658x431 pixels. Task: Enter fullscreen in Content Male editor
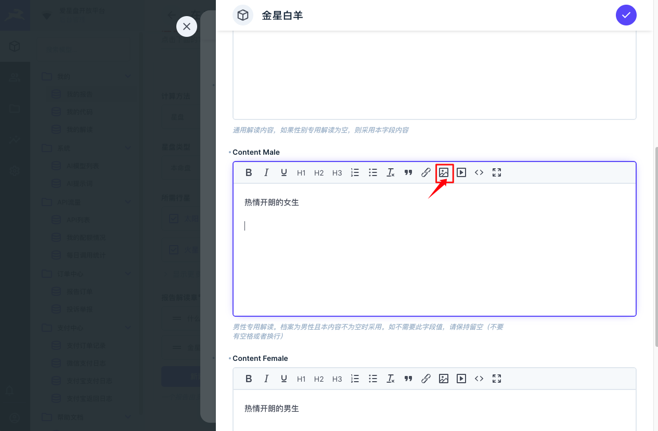click(x=497, y=172)
